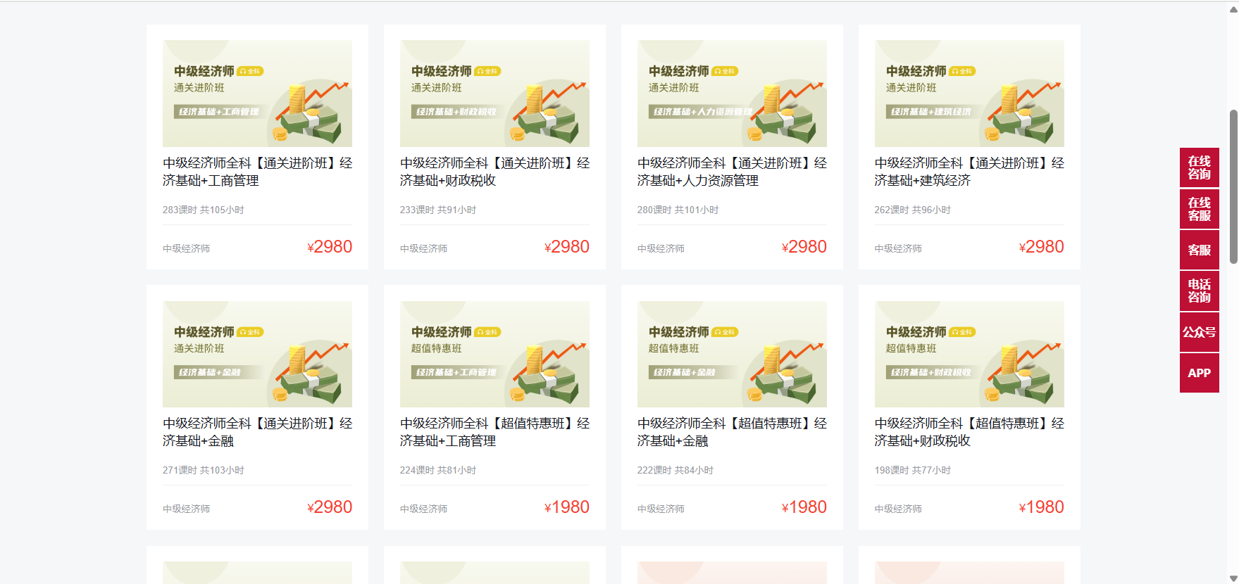Open the APP sidebar button
Screen dimensions: 1239x584
point(1199,373)
